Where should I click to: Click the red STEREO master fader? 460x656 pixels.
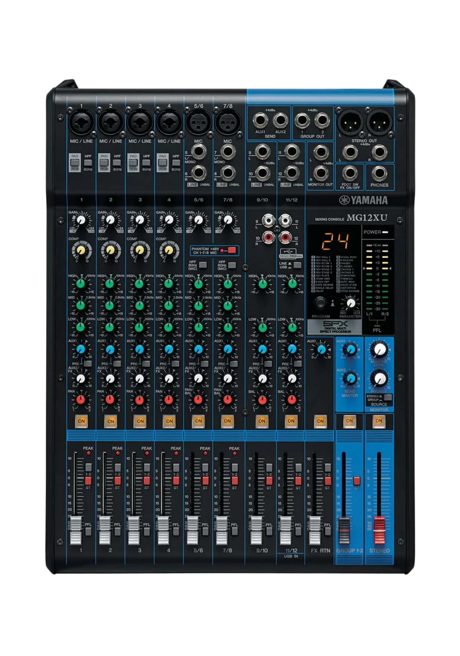pos(379,529)
